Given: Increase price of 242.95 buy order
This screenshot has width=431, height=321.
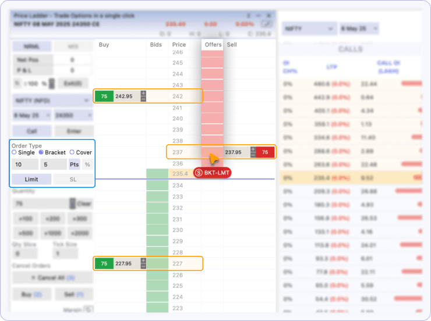Looking at the screenshot, I should [x=143, y=93].
